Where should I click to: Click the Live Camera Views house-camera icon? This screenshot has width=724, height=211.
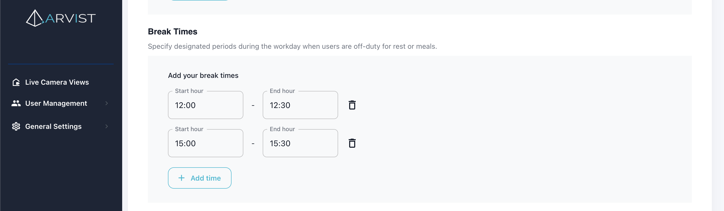pos(16,82)
